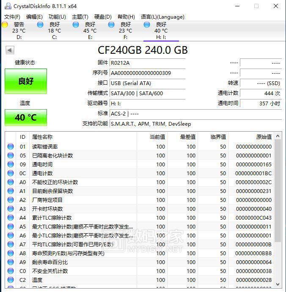
Task: Open the 主题(T) menu
Action: pyautogui.click(x=80, y=17)
